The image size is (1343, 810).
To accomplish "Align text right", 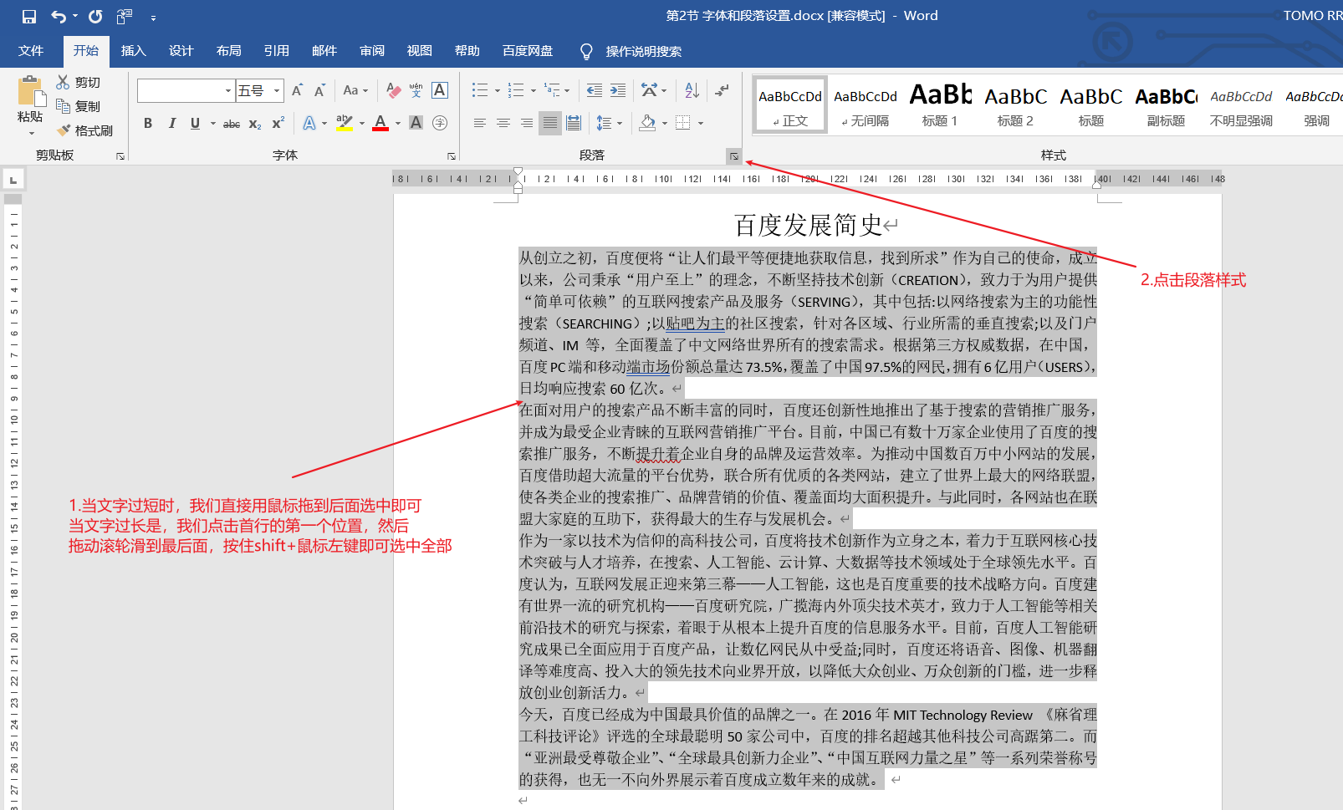I will (x=527, y=123).
